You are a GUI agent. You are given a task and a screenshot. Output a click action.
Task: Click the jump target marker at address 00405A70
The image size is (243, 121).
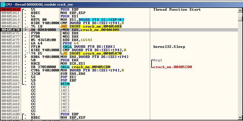coord(26,30)
